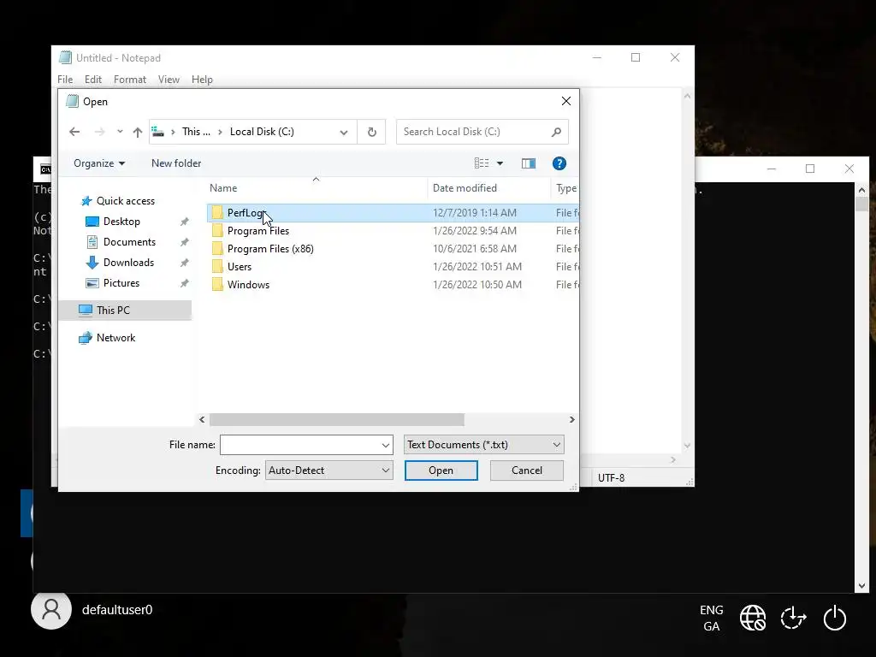Click the network globe icon on login screen

coord(753,618)
